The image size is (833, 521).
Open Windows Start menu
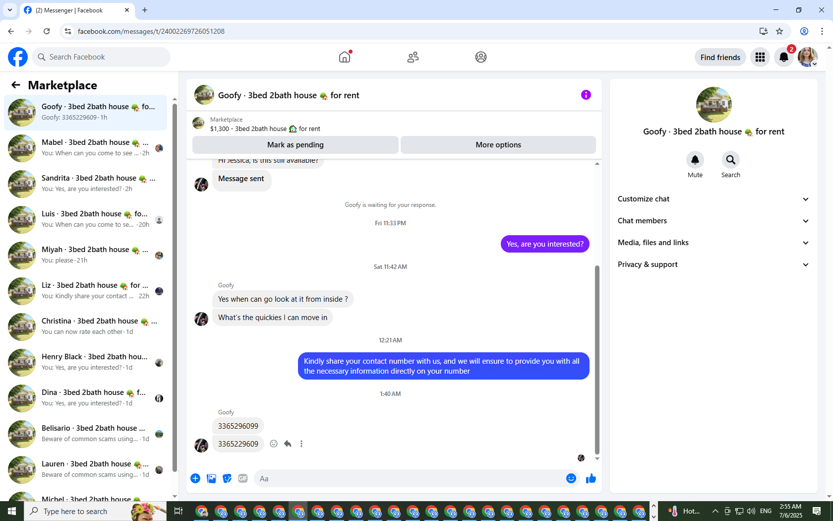coord(12,511)
